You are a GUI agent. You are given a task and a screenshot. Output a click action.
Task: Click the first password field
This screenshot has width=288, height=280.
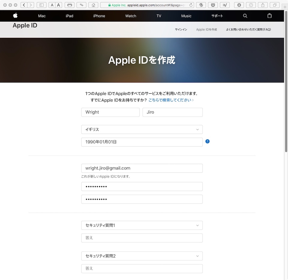[x=142, y=186]
